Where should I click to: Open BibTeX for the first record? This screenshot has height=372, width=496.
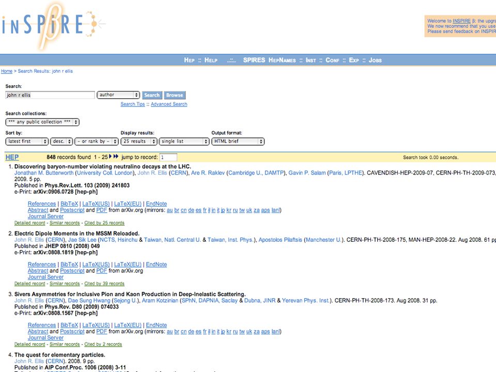pos(69,204)
